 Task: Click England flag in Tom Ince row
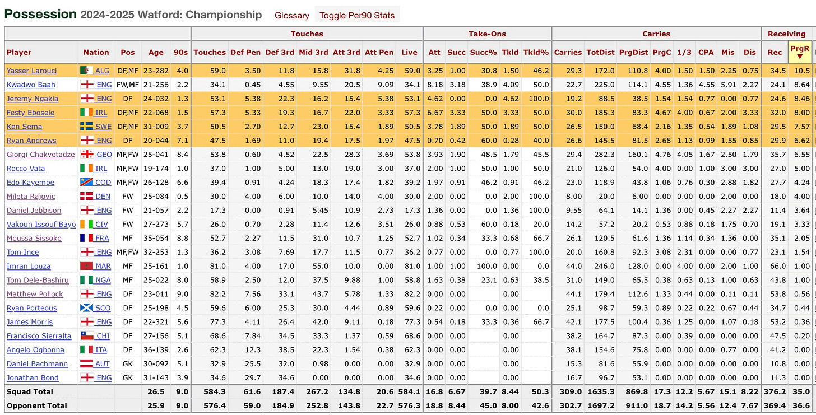[x=87, y=252]
